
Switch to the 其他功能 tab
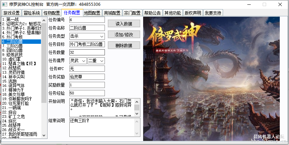pyautogui.click(x=173, y=13)
